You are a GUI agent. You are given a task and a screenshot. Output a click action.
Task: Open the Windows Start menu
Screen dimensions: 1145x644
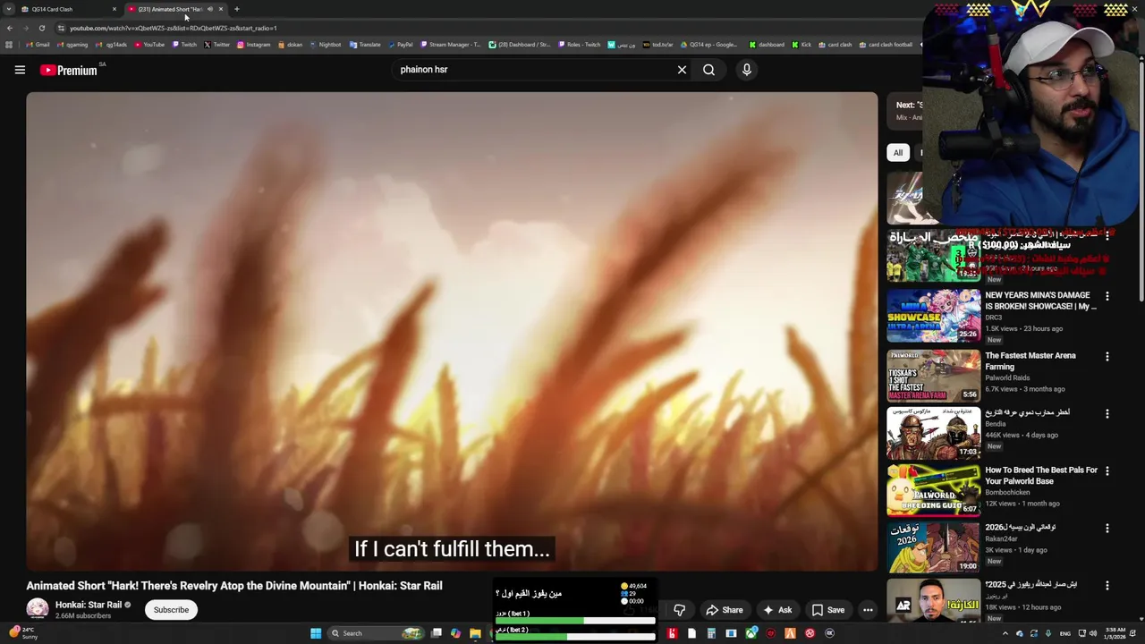click(316, 633)
